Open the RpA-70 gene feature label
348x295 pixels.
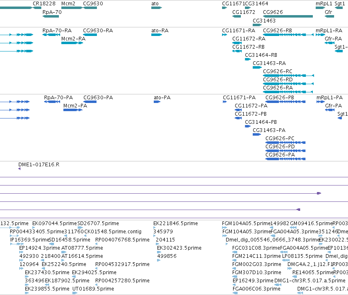point(52,12)
